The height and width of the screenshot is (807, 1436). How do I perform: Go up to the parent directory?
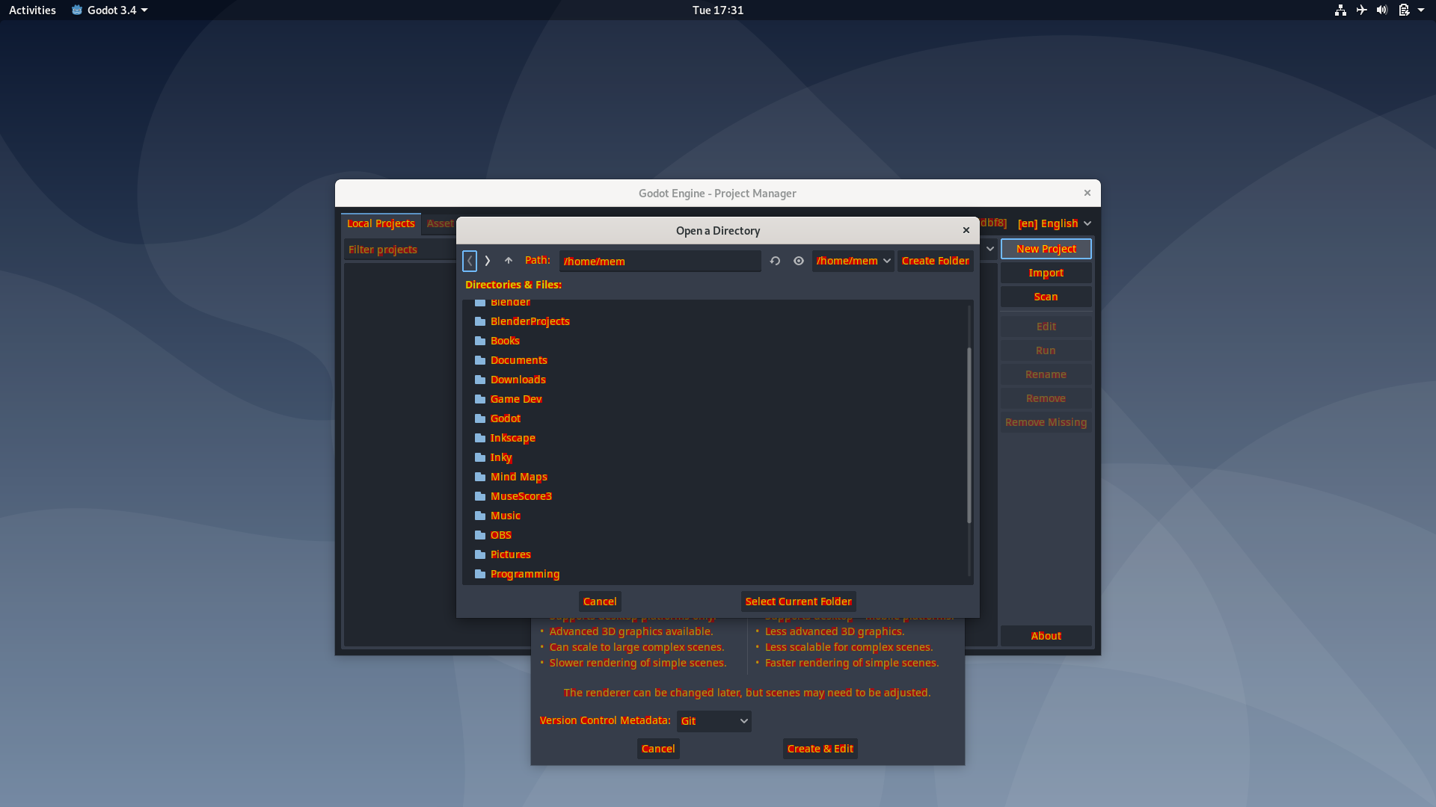tap(509, 261)
